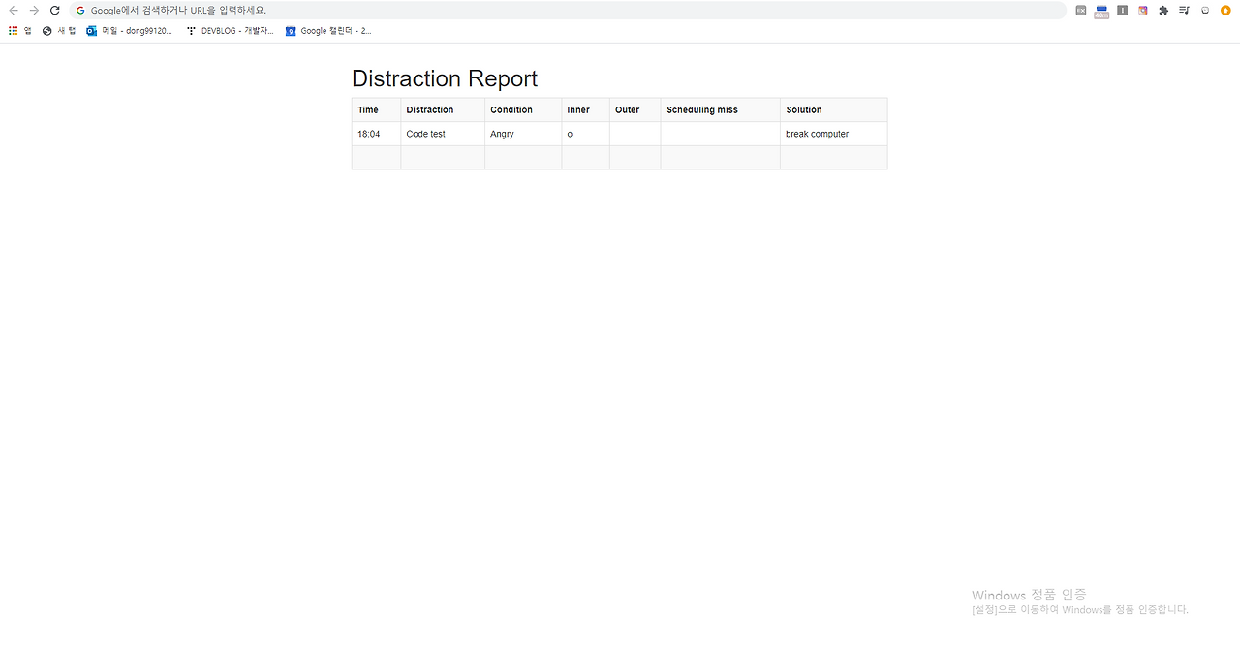Click the Inner column header
This screenshot has width=1240, height=645.
click(585, 109)
